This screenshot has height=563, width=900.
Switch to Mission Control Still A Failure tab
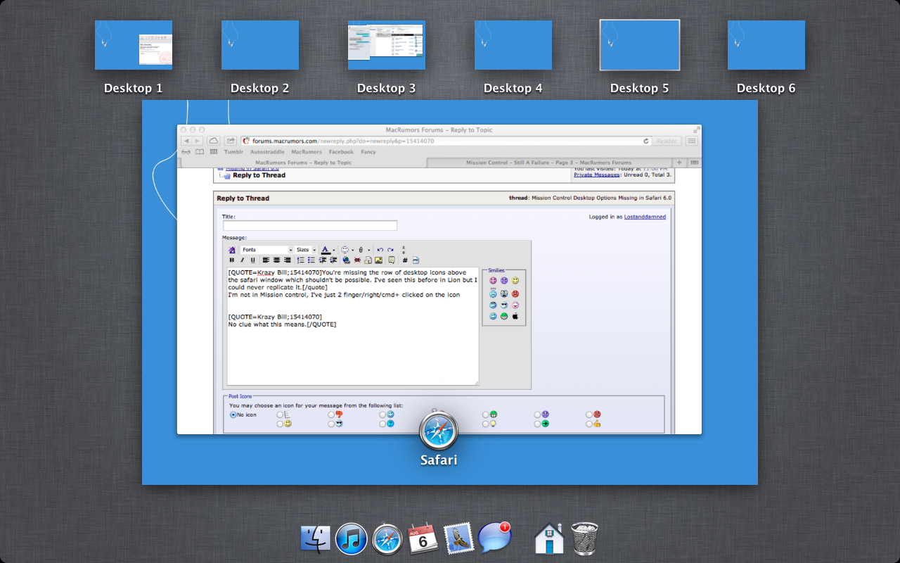(x=550, y=163)
